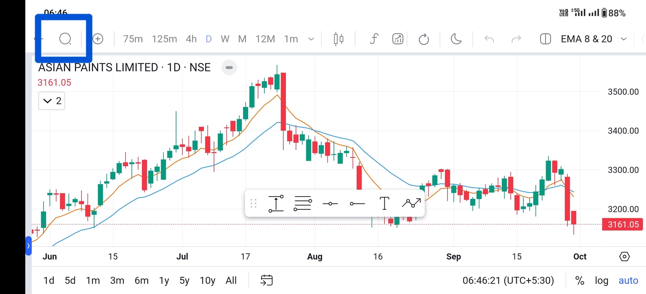Open chart settings hexagon icon
The height and width of the screenshot is (294, 646).
(624, 257)
